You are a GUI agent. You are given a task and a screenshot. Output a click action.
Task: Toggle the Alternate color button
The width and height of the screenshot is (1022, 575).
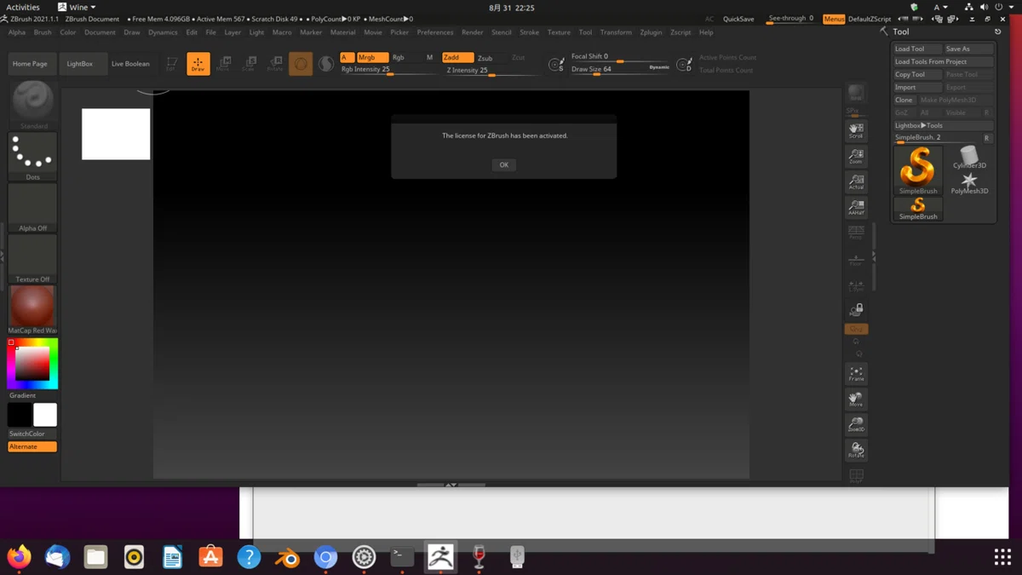pos(32,446)
